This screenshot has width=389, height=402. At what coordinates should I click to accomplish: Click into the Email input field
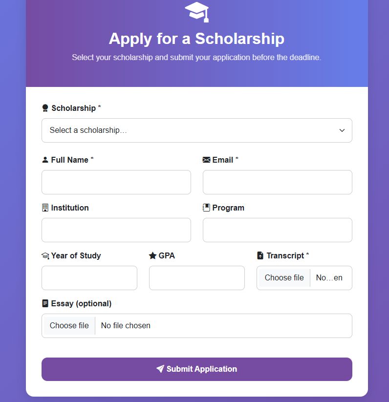pyautogui.click(x=277, y=182)
